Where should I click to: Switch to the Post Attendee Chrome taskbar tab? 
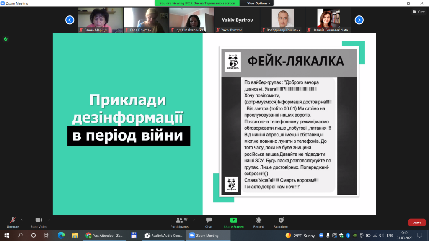pyautogui.click(x=104, y=235)
